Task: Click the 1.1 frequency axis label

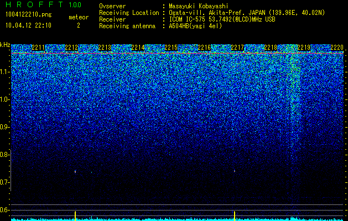Action: tap(4, 72)
